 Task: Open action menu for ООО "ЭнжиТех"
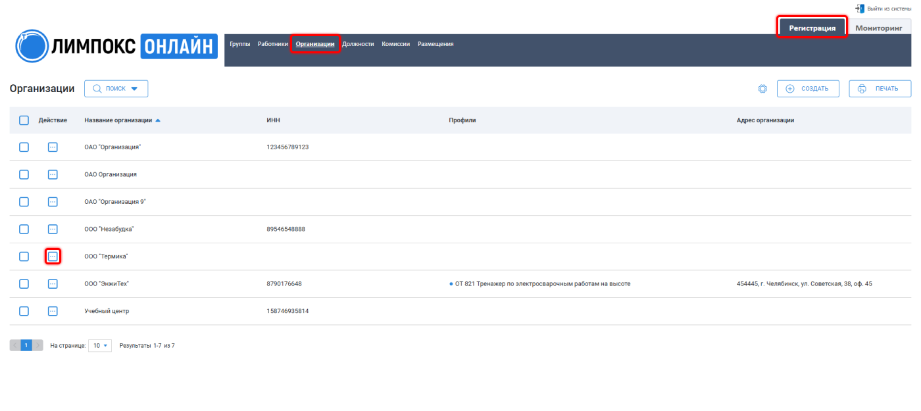(x=53, y=284)
